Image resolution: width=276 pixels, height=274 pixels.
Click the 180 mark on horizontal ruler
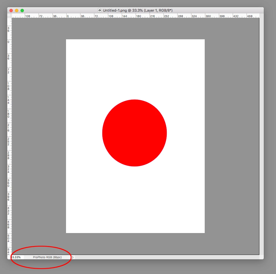(x=138, y=16)
